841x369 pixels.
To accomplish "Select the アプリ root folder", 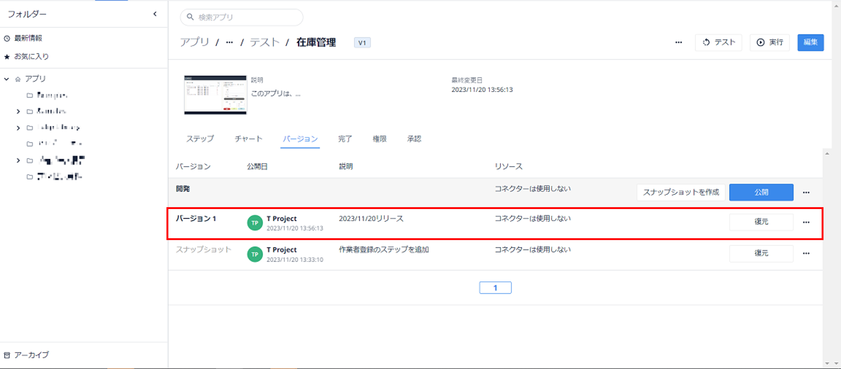I will pos(35,79).
